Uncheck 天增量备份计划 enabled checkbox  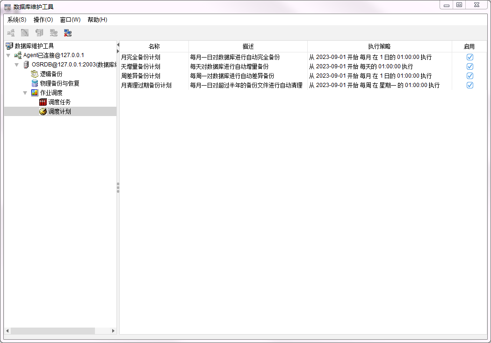(x=470, y=66)
